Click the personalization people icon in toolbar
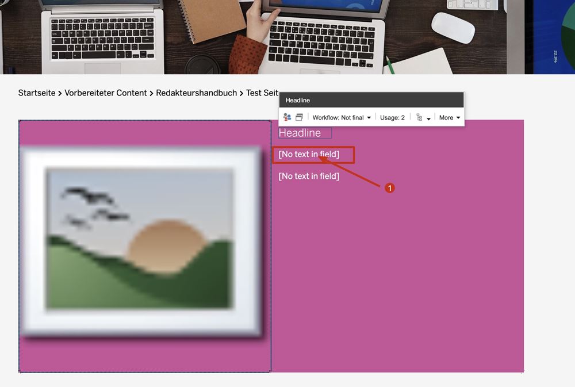 point(287,117)
